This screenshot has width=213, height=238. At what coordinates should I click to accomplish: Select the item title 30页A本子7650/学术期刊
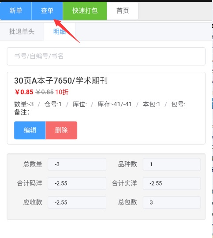coord(61,81)
